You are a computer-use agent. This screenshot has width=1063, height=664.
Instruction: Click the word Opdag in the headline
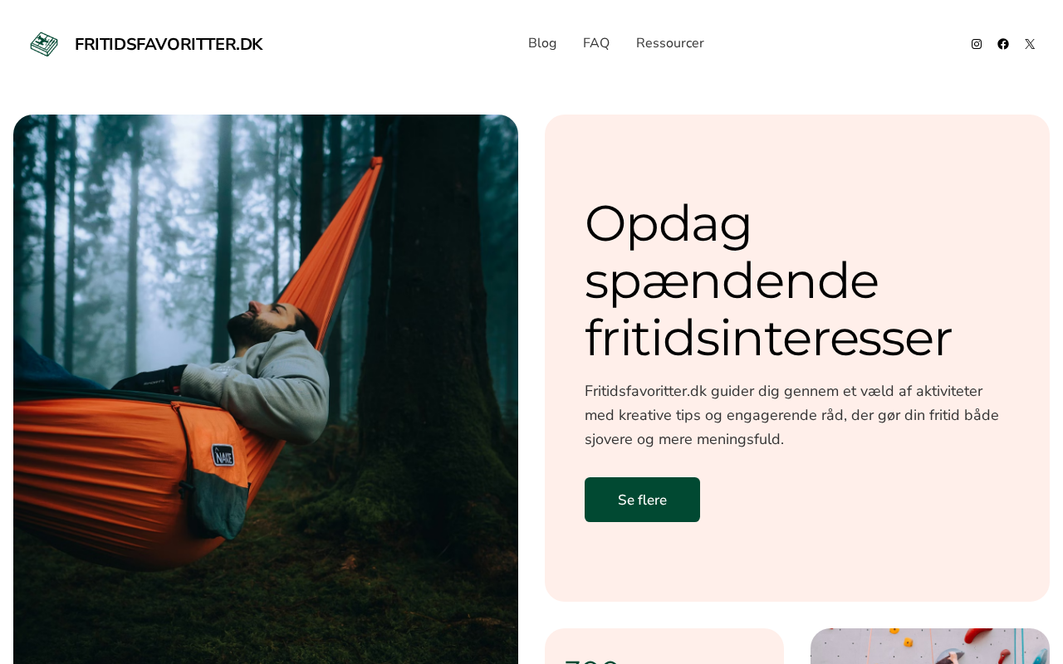coord(669,223)
